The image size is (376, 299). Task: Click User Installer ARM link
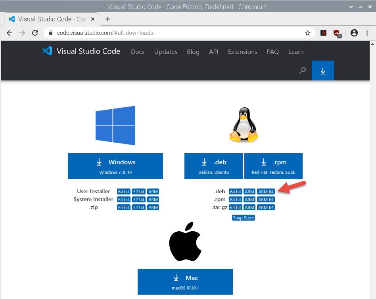point(153,192)
